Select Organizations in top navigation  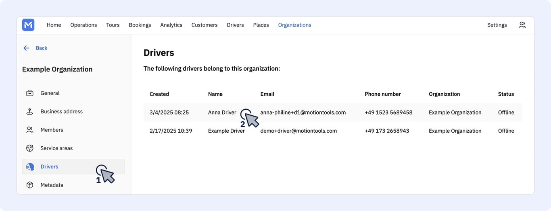pyautogui.click(x=294, y=25)
